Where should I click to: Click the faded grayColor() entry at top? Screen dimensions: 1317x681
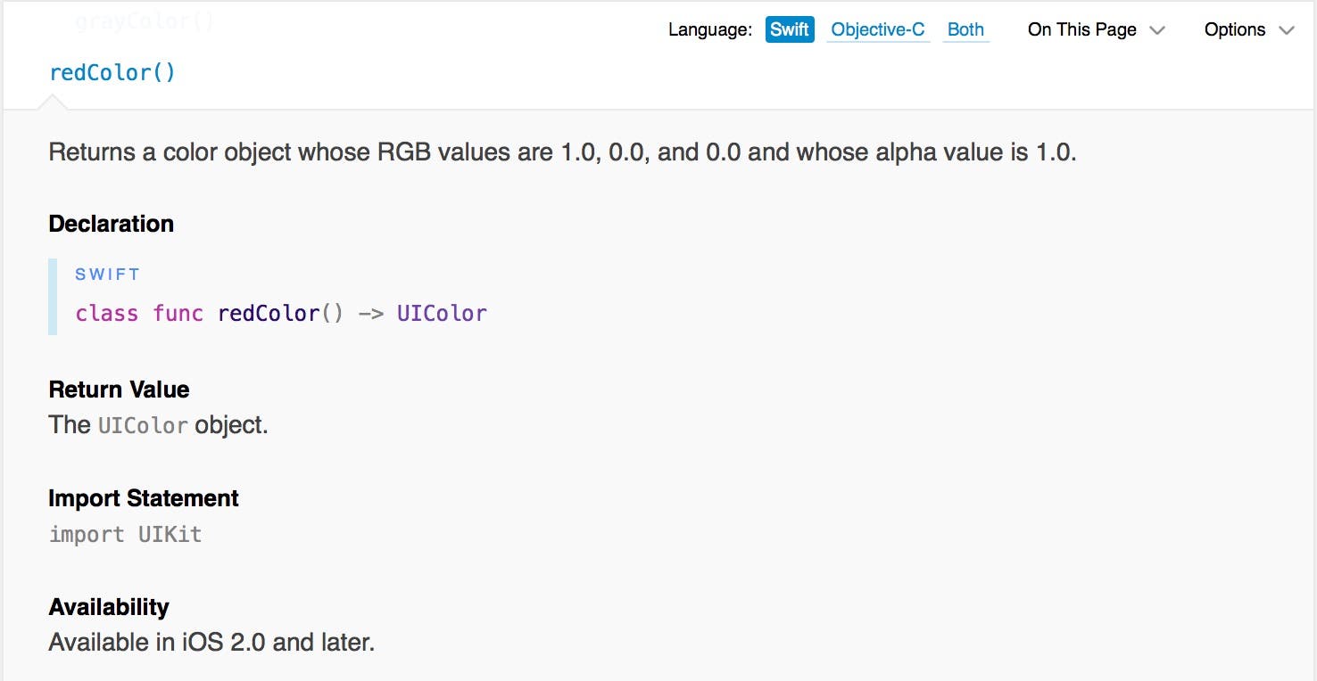point(144,21)
